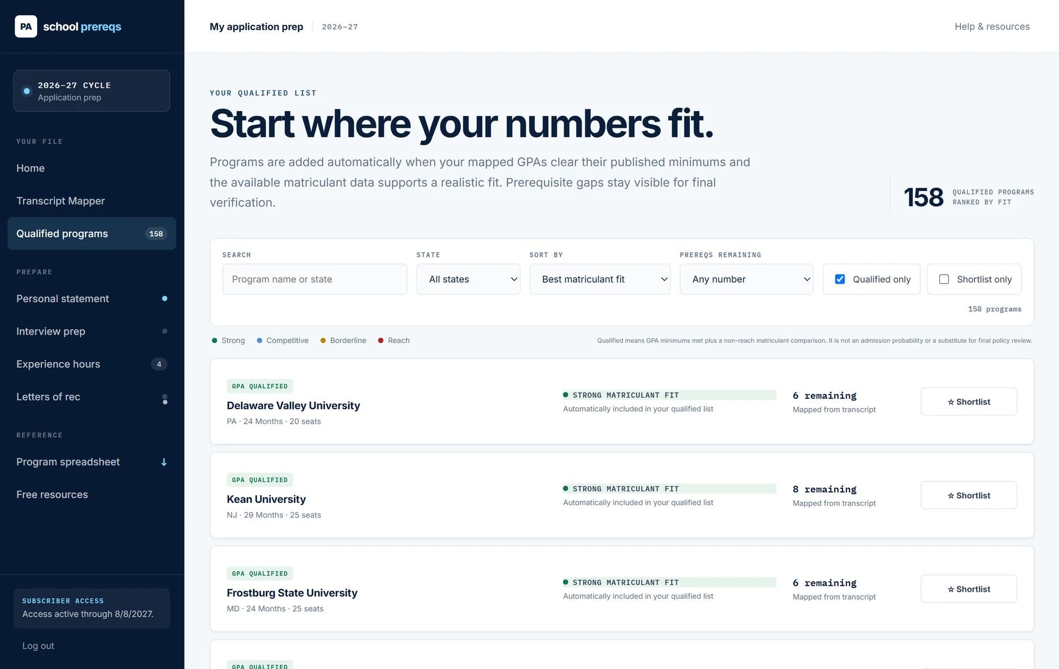Click "MD · 24 Months · 25 seats" details
Viewport: 1059px width, 669px height.
275,609
